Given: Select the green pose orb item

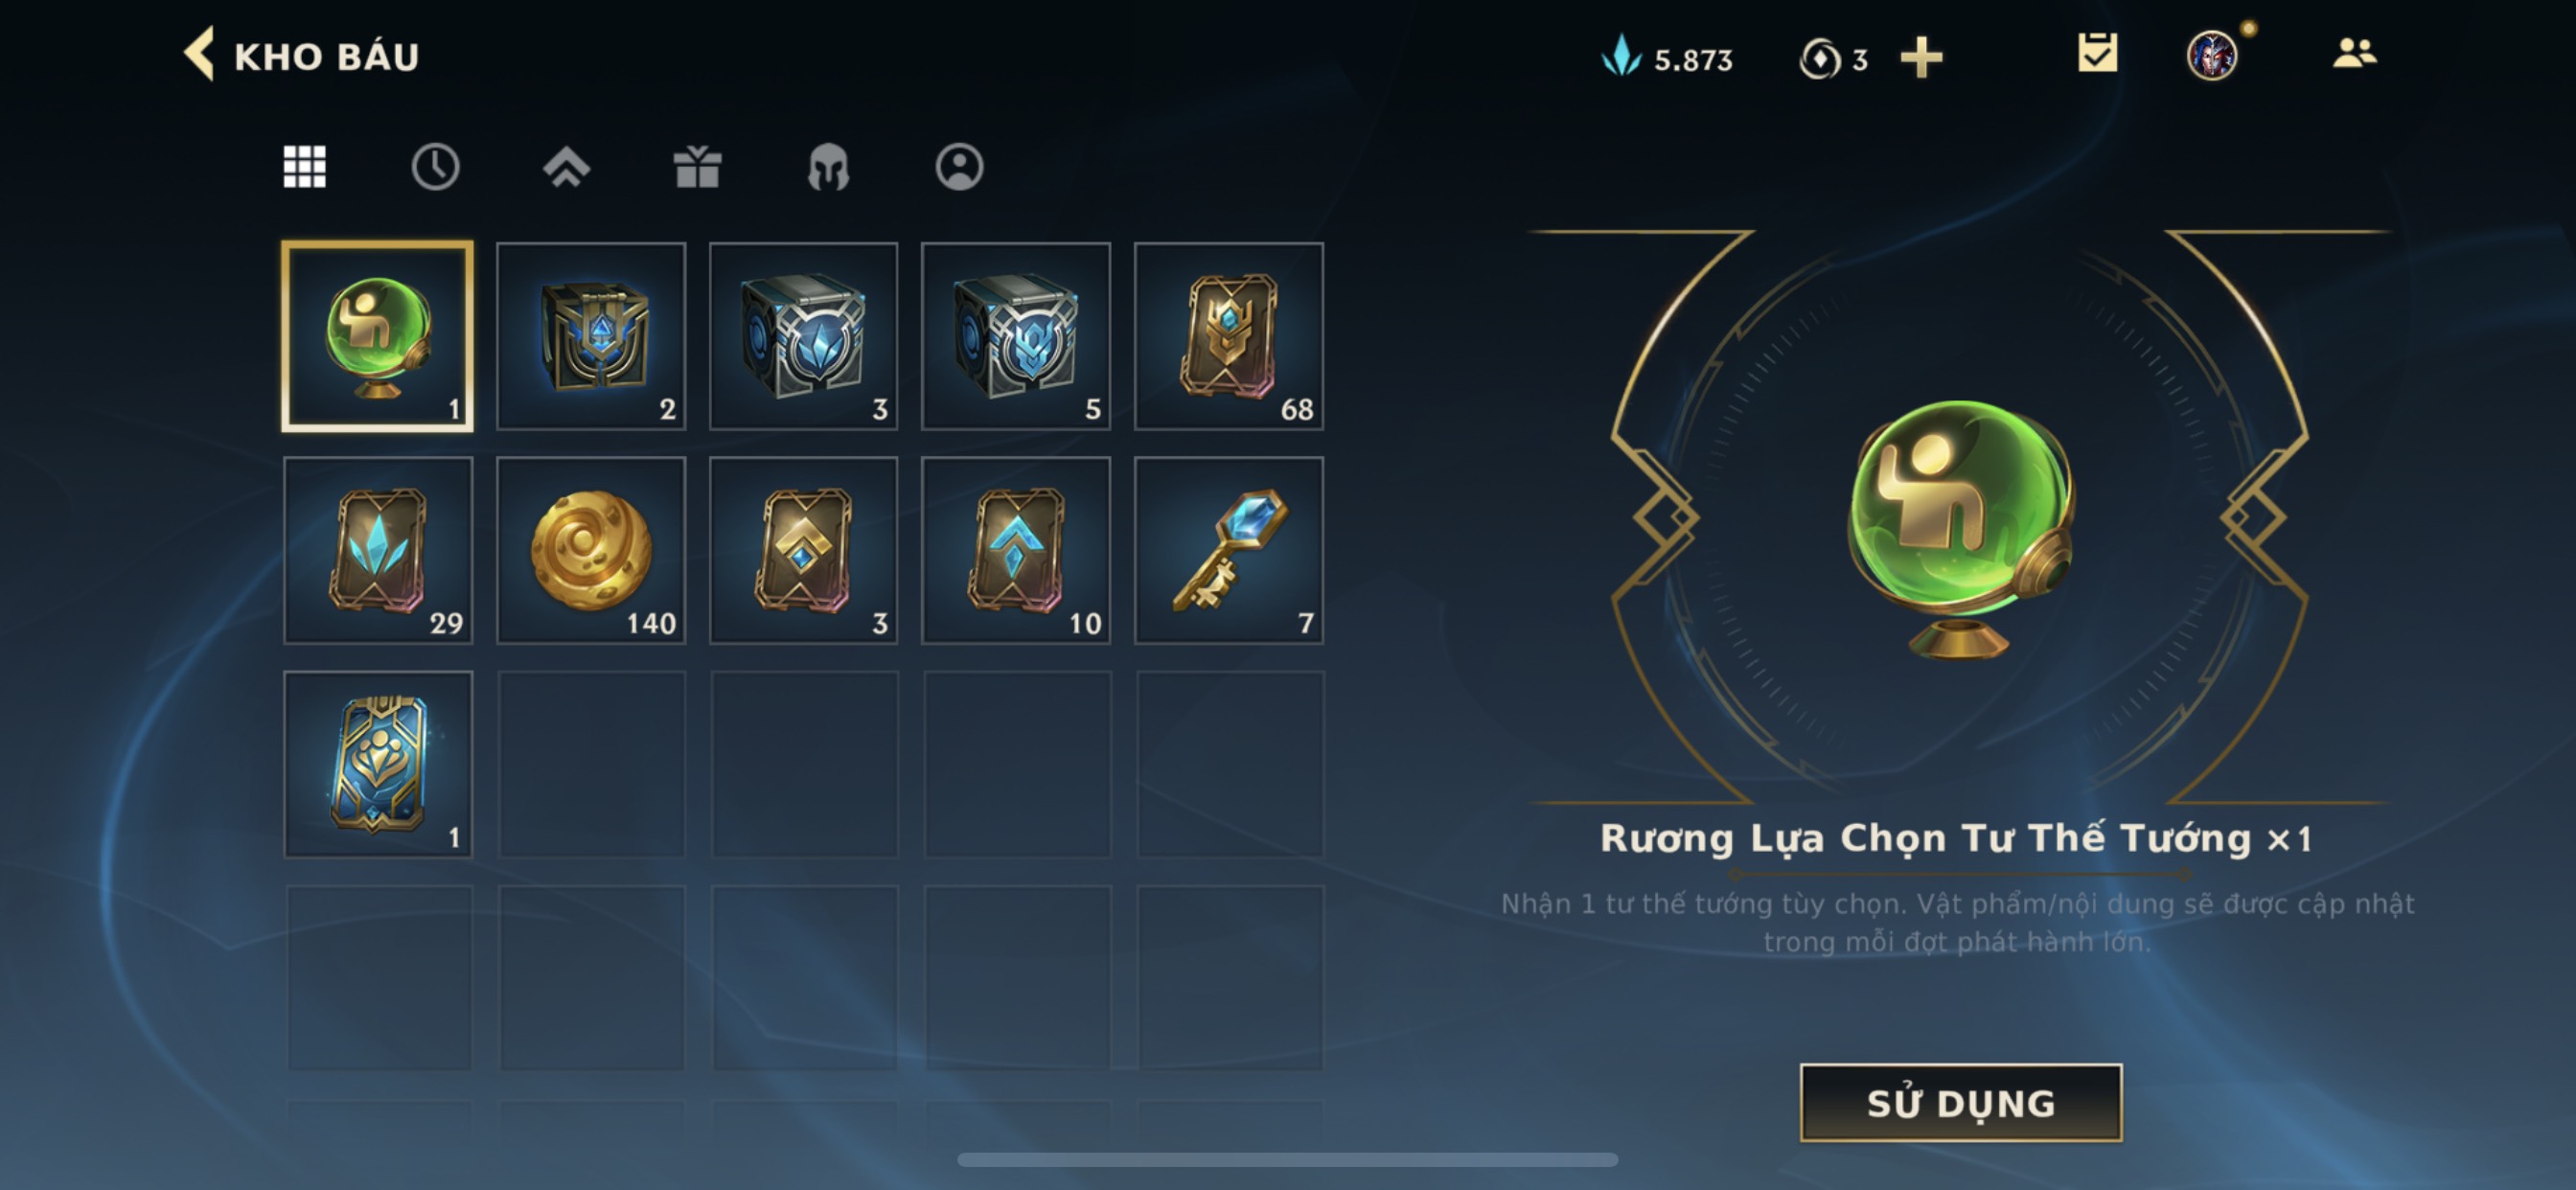Looking at the screenshot, I should (x=378, y=336).
